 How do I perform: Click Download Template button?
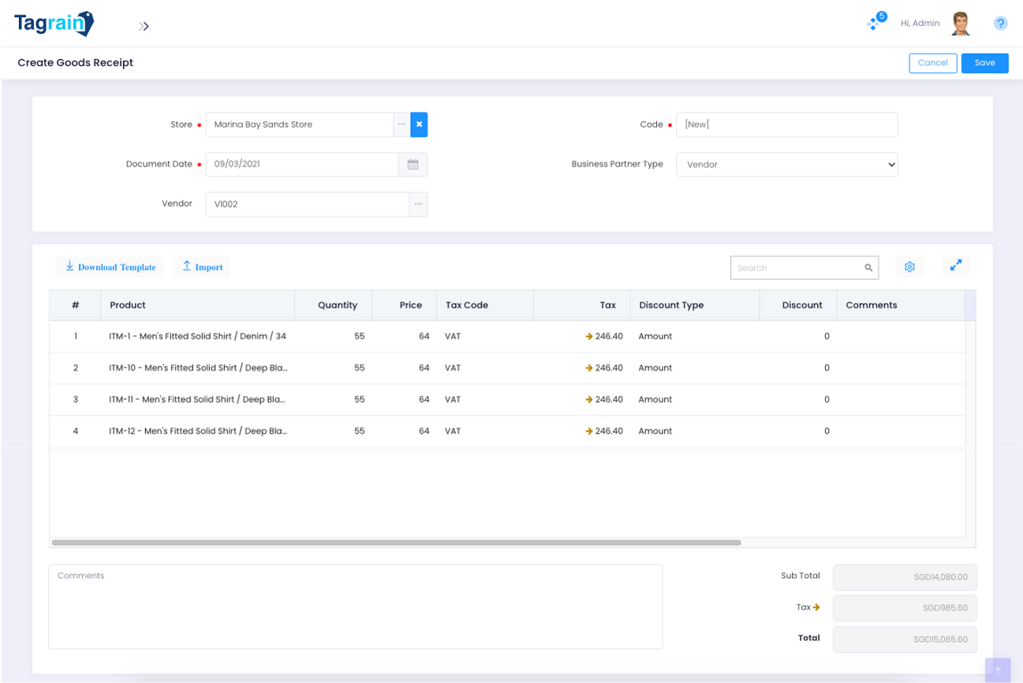pos(110,267)
